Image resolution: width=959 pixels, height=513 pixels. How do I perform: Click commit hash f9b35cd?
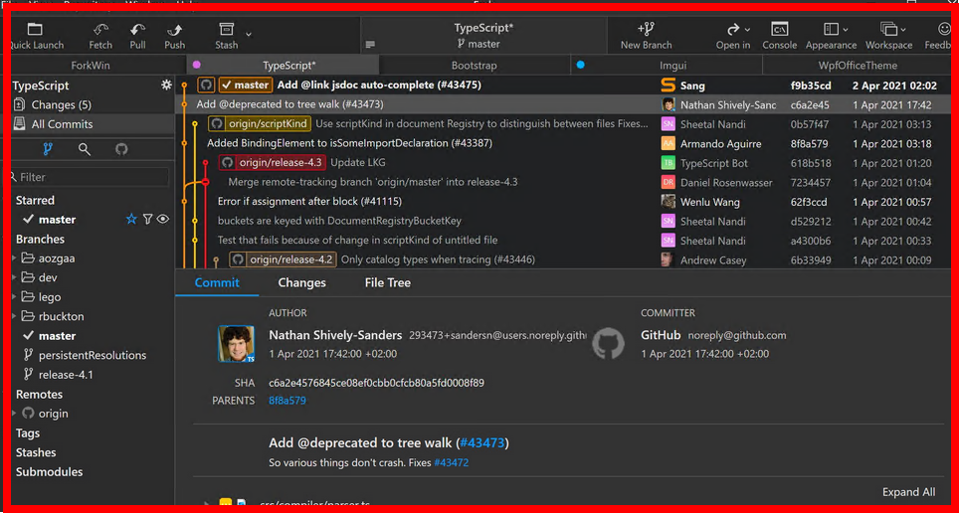(811, 85)
